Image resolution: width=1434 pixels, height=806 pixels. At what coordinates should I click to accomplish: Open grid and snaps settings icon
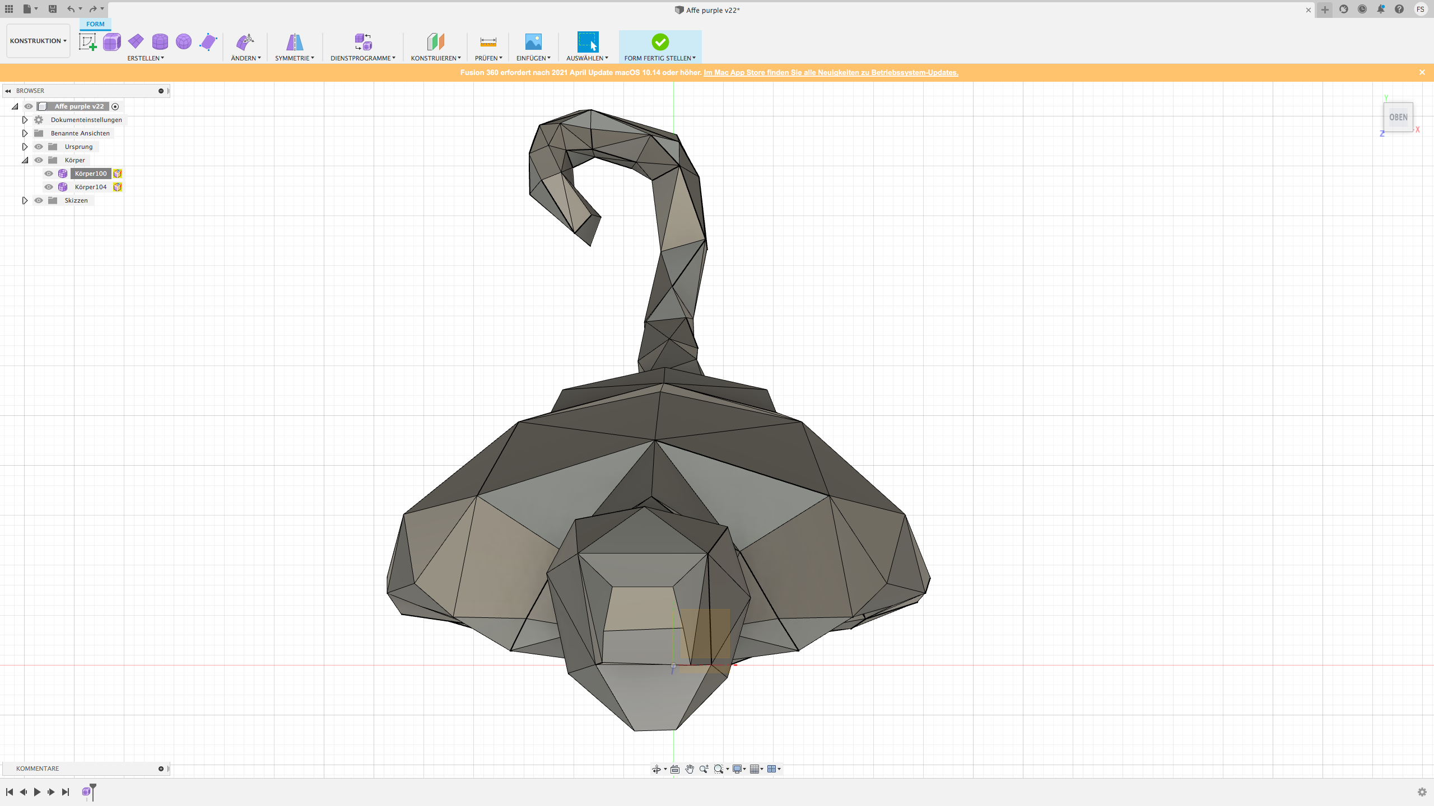click(x=755, y=769)
